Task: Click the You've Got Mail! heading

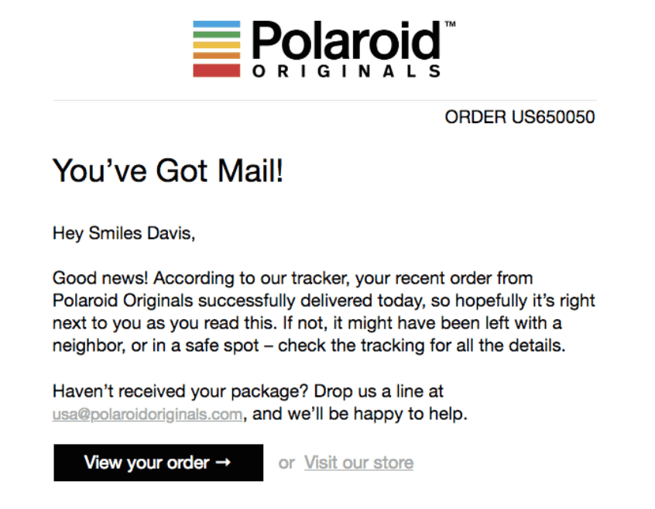Action: (168, 170)
